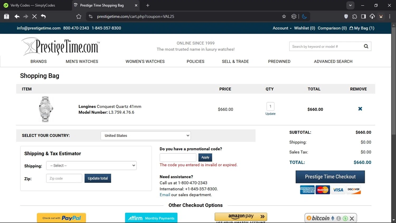Go to ADVANCED SEARCH
Viewport: 396px width, 223px height.
pyautogui.click(x=333, y=61)
